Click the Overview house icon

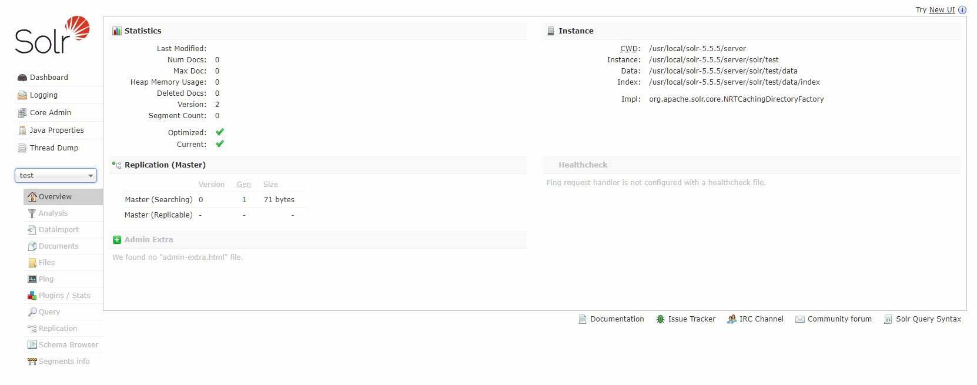pyautogui.click(x=32, y=197)
